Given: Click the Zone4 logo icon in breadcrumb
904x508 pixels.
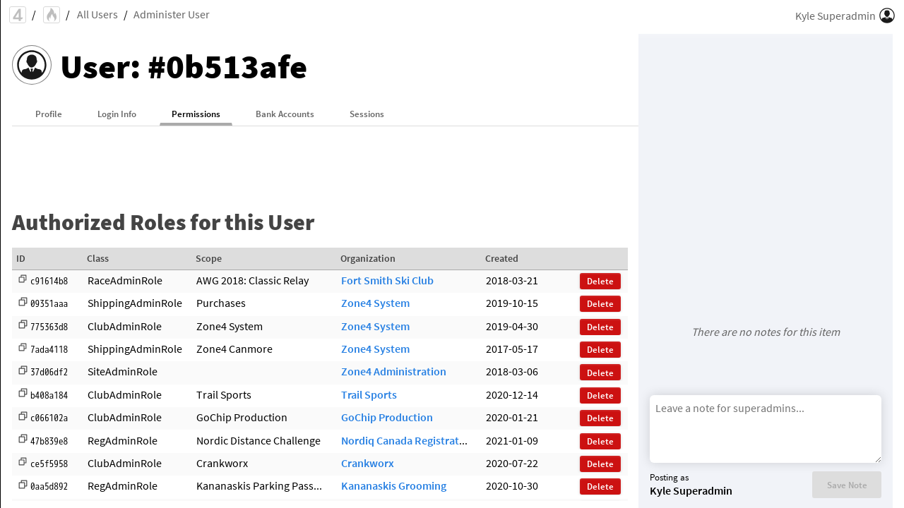Looking at the screenshot, I should [x=18, y=15].
